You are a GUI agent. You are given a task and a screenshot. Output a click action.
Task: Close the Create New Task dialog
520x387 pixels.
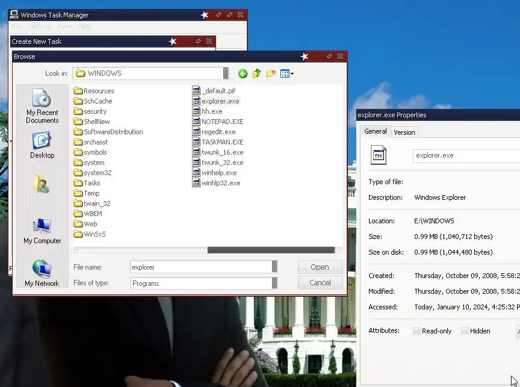point(209,41)
